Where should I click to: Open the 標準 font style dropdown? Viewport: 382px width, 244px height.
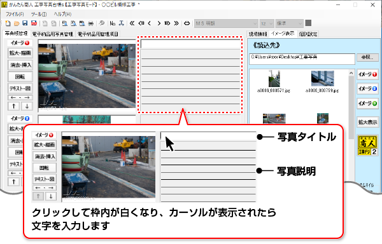(290, 24)
